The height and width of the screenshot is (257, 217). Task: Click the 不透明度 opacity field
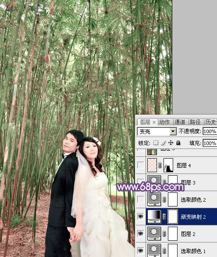click(210, 131)
